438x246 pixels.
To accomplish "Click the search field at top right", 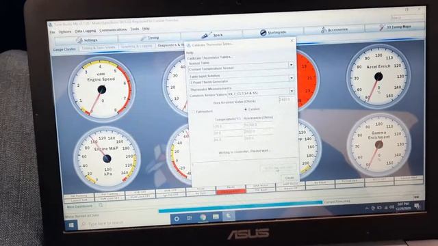I will tap(407, 18).
